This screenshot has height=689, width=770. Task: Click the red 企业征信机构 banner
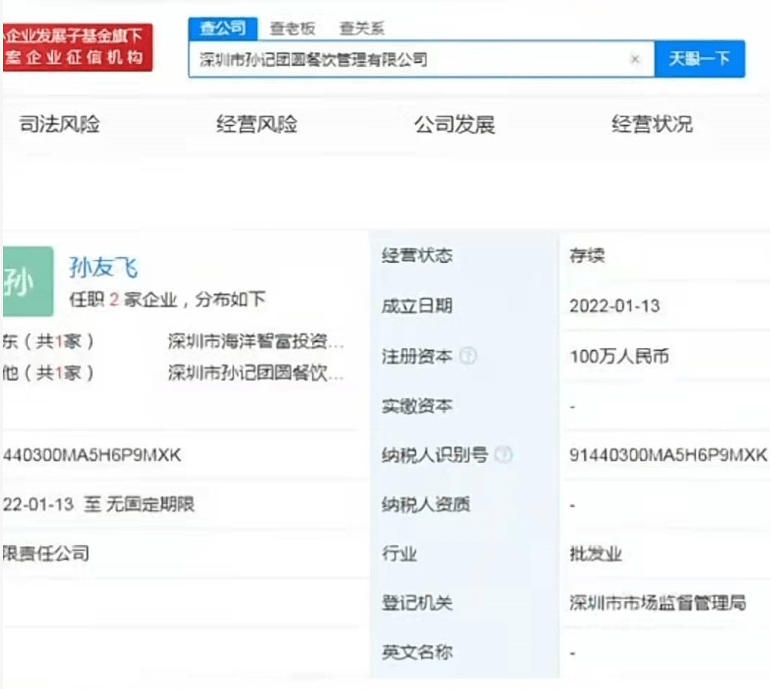coord(77,46)
